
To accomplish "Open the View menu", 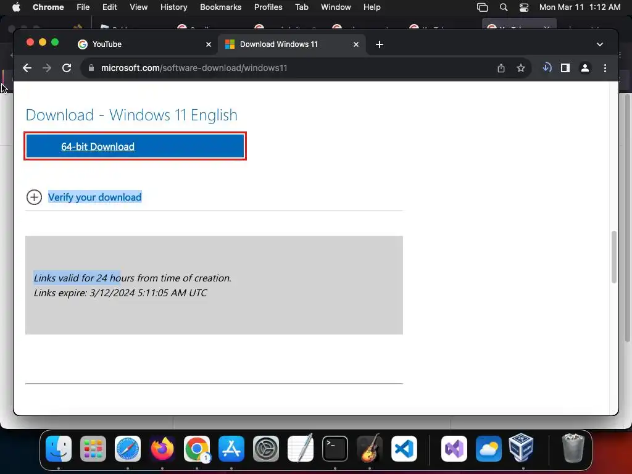I will [x=139, y=7].
